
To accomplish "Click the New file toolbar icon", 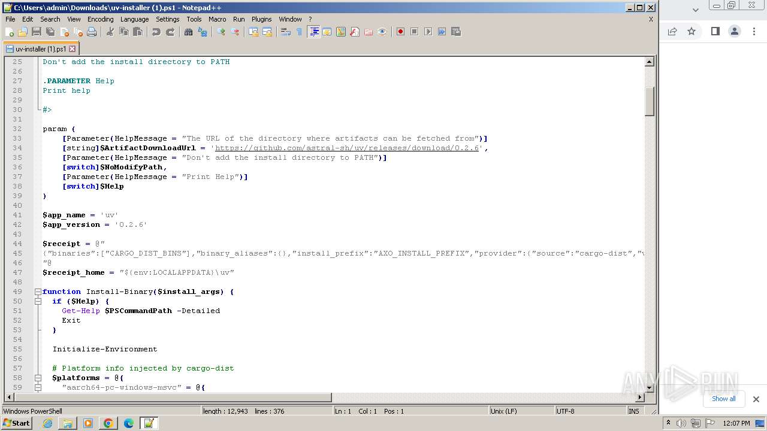I will [x=10, y=32].
